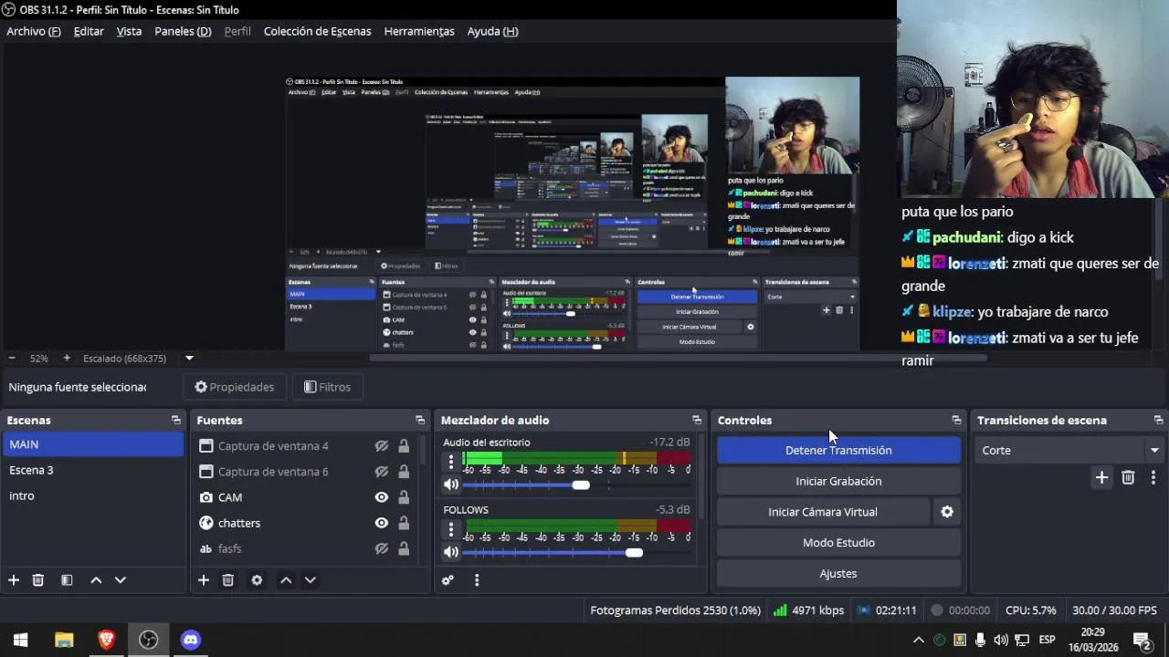The height and width of the screenshot is (657, 1169).
Task: Show hidden tray icons chevron
Action: tap(919, 640)
